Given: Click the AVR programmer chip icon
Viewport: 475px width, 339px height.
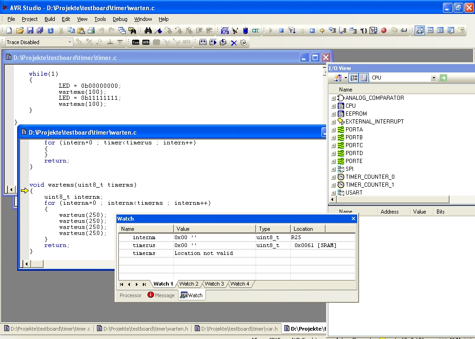Looking at the screenshot, I should (146, 42).
